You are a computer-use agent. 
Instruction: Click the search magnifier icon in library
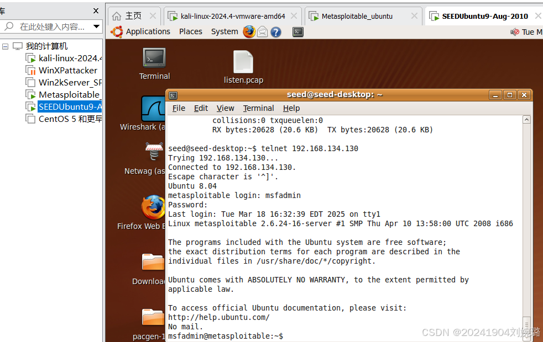click(9, 26)
